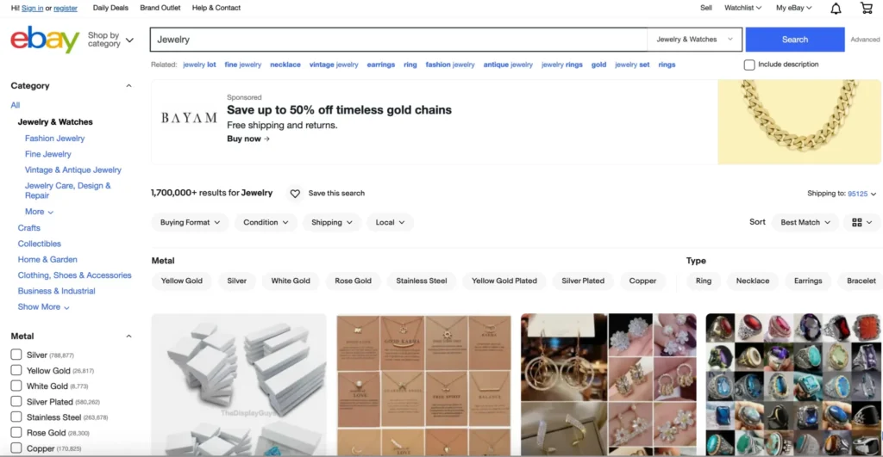Image resolution: width=883 pixels, height=457 pixels.
Task: Open the grid view layout icon
Action: pos(861,223)
